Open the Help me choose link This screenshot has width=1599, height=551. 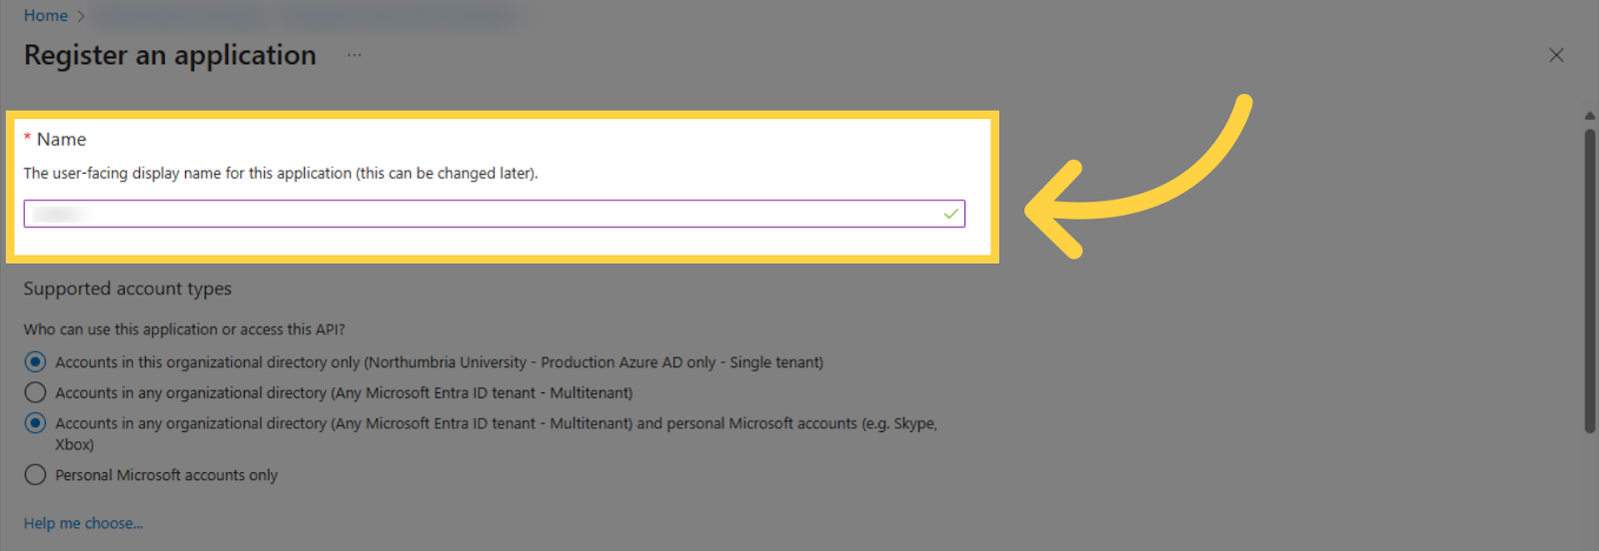pos(83,523)
